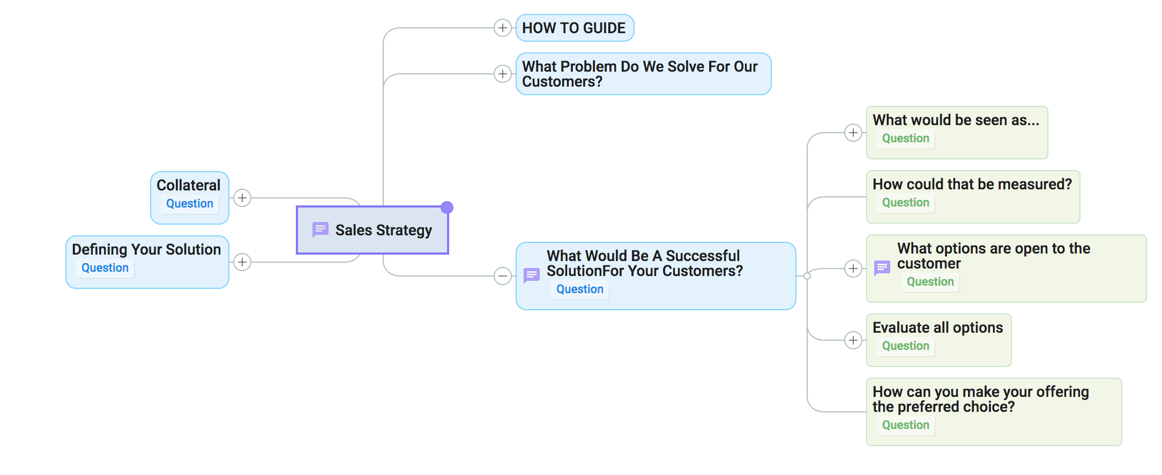Expand the What options are open node
Screen dimensions: 1162x475
pos(853,269)
